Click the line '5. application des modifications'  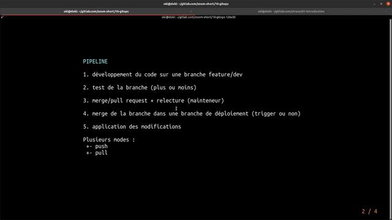click(132, 127)
